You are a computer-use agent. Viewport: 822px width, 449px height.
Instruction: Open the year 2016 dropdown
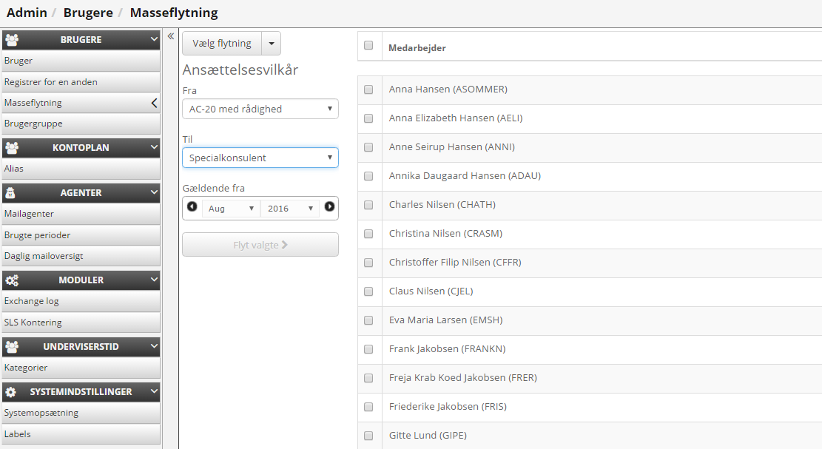click(290, 209)
